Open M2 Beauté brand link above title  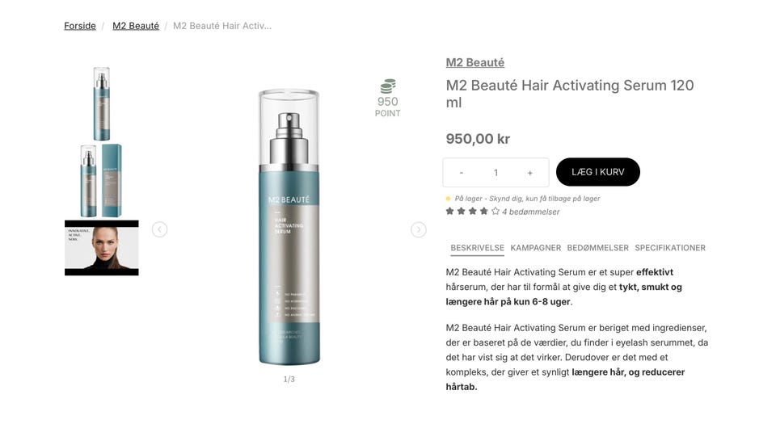point(475,63)
